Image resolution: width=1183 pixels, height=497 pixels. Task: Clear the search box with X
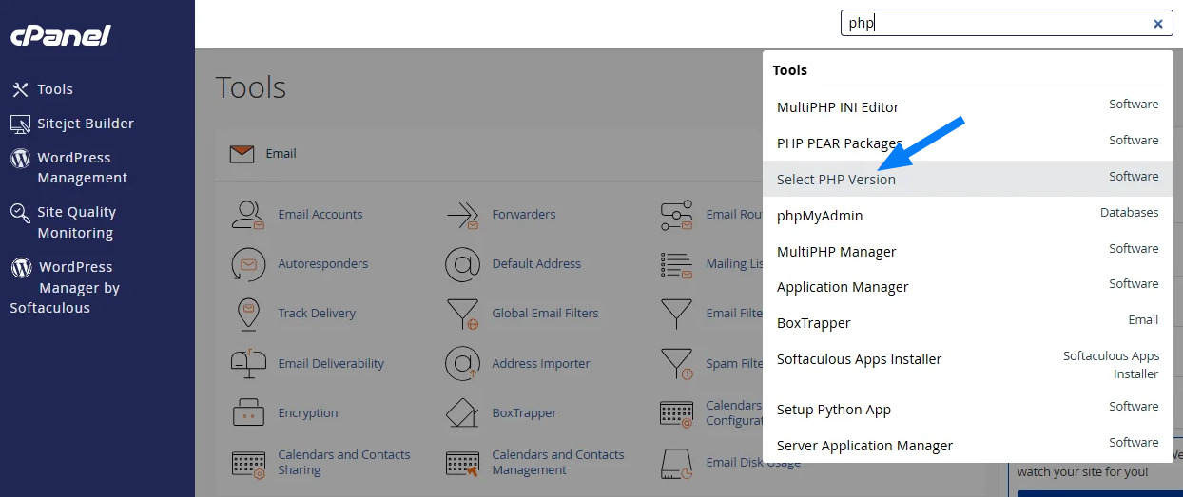pos(1157,24)
